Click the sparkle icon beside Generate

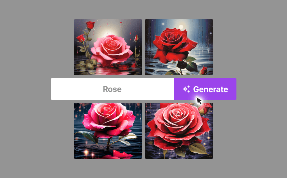pos(186,89)
